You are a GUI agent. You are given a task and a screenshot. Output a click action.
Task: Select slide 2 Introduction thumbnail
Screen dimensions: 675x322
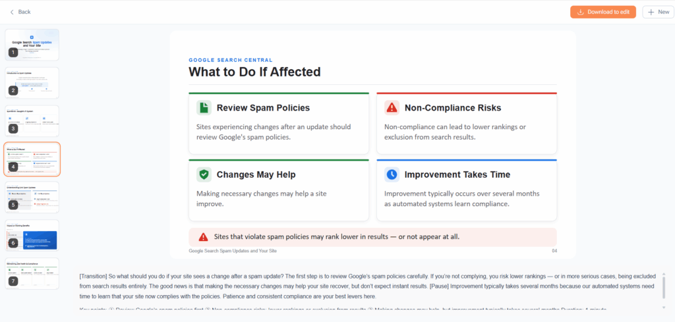point(32,82)
